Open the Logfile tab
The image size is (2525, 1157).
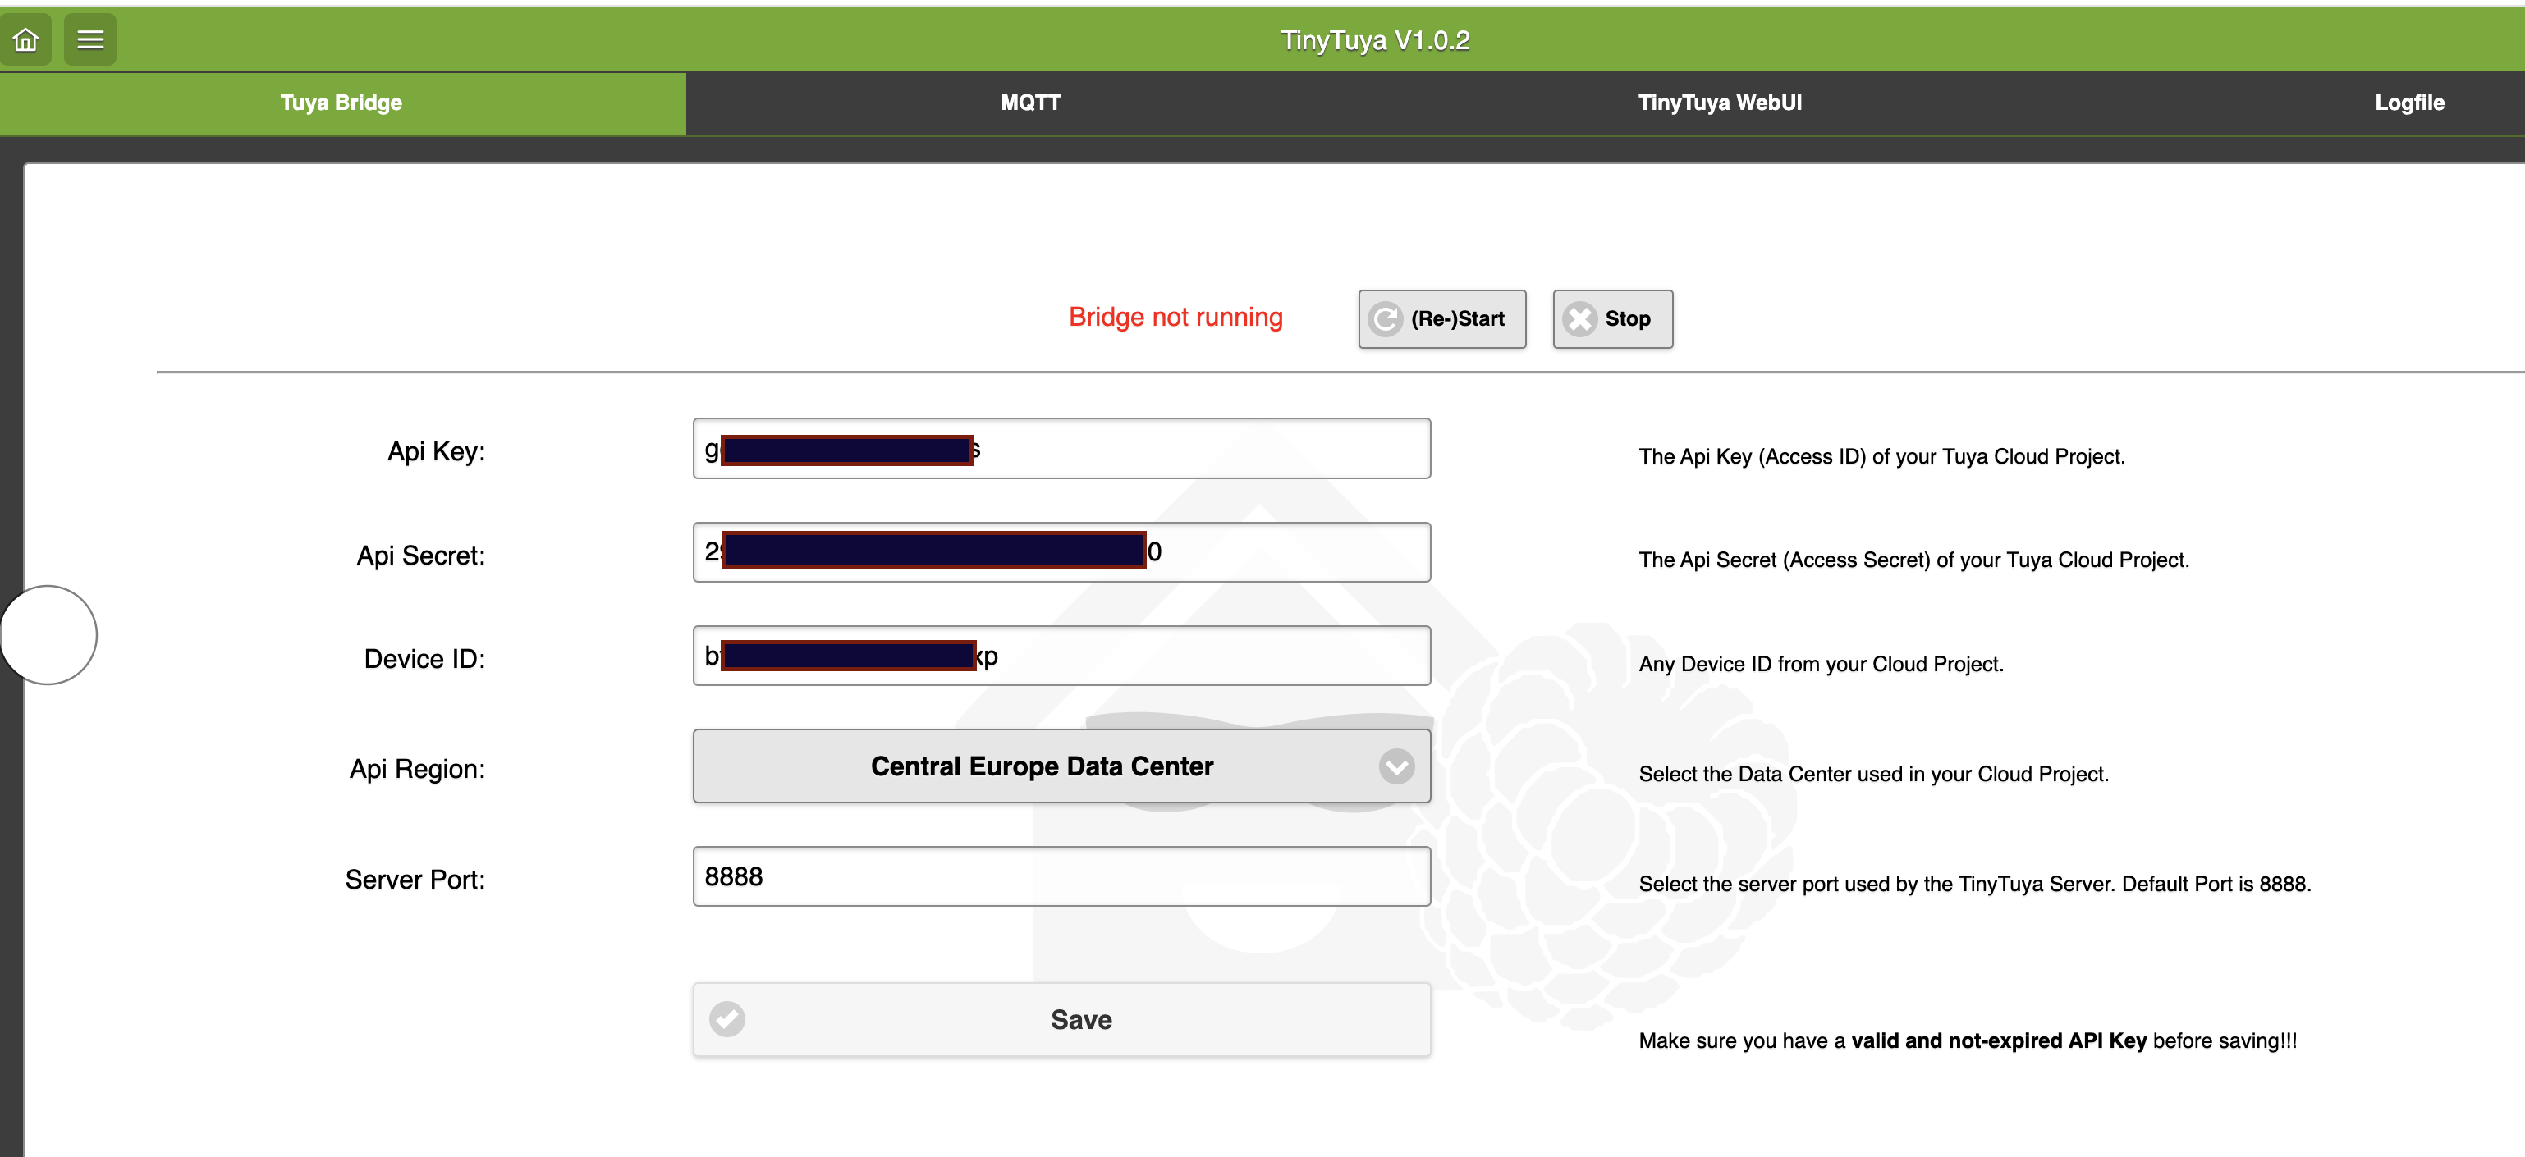click(x=2408, y=103)
